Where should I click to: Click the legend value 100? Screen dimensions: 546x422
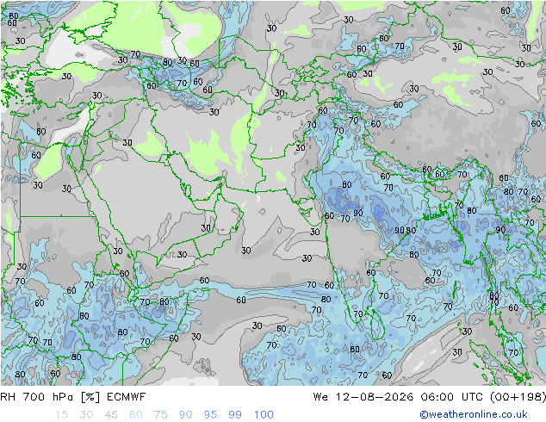point(264,414)
